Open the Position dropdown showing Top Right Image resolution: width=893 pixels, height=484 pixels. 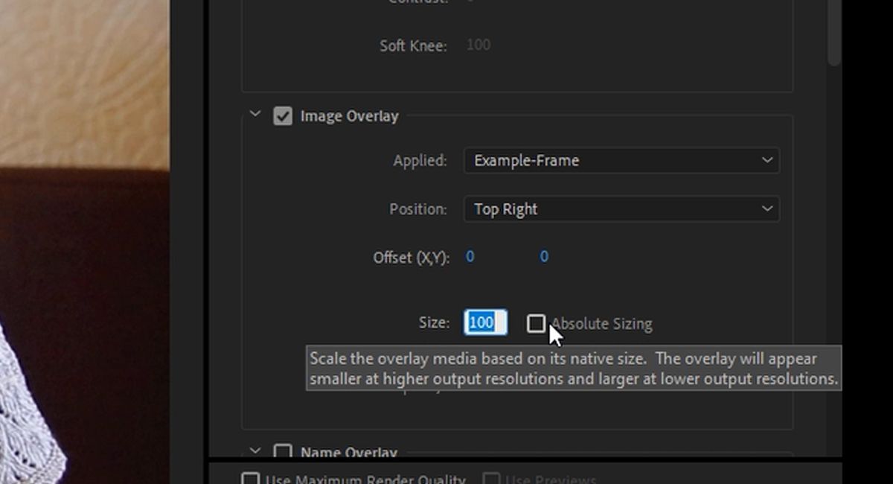(621, 209)
